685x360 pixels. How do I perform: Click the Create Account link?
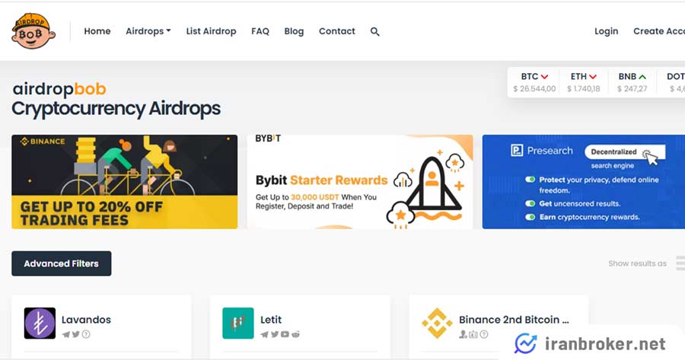[659, 31]
